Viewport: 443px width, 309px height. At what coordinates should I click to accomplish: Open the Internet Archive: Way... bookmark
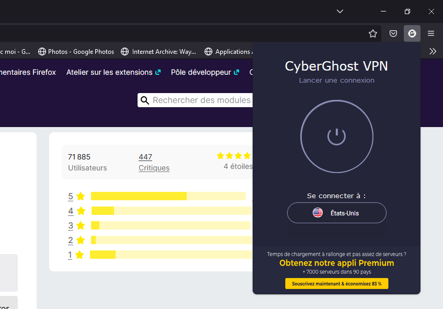tap(158, 52)
